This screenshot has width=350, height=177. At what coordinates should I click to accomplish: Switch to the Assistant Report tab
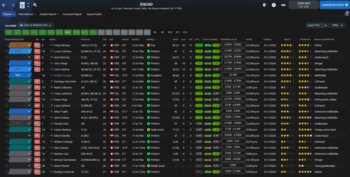72,14
